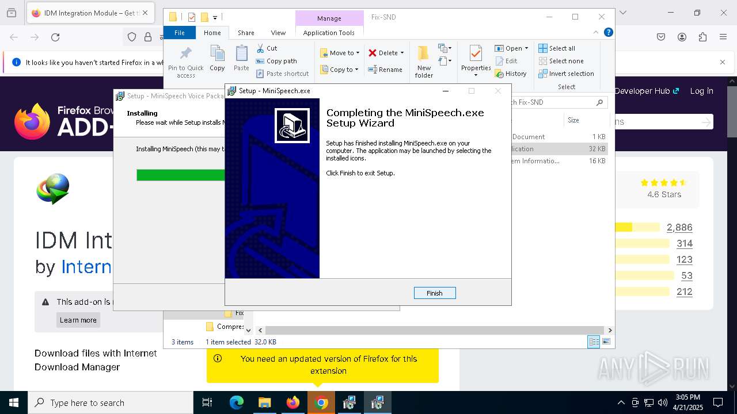The image size is (737, 414).
Task: Open the Delete dropdown arrow
Action: 402,53
